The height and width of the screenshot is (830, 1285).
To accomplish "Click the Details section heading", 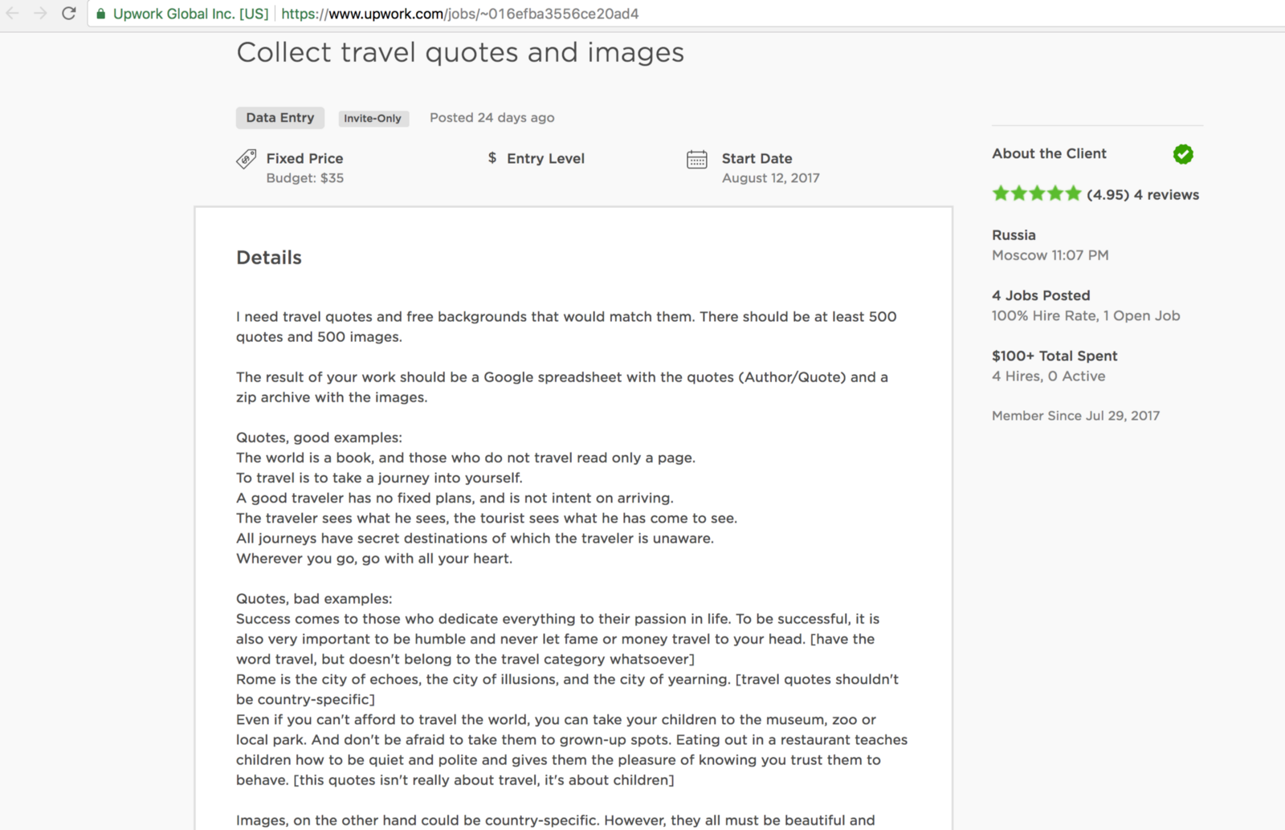I will pyautogui.click(x=269, y=258).
